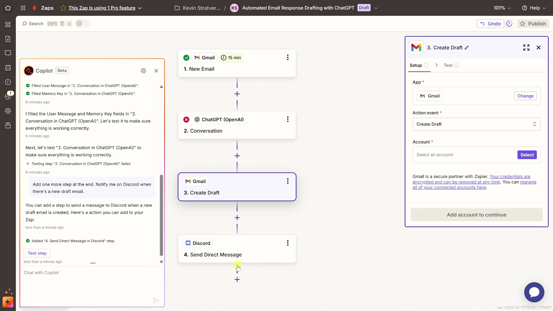Open the zoom level 101% dropdown
This screenshot has width=553, height=311.
(x=502, y=8)
